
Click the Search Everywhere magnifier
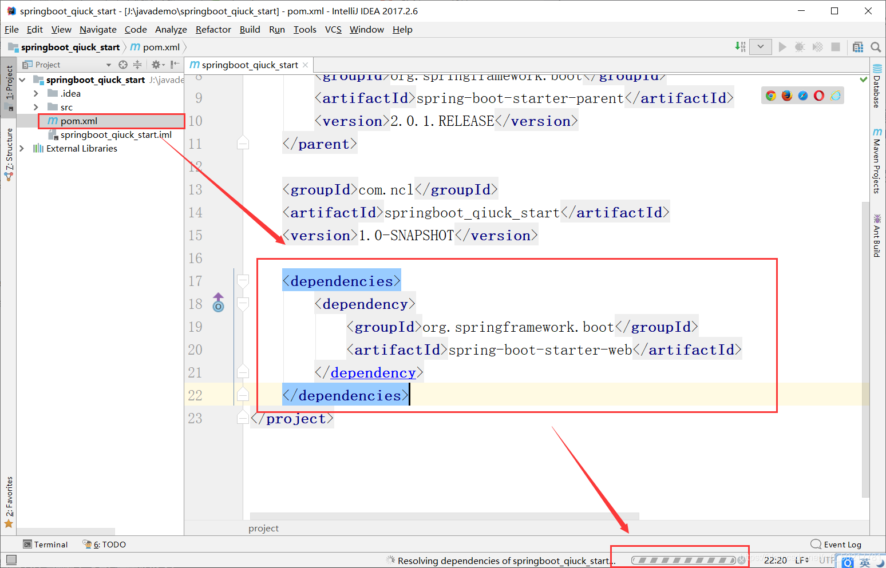(x=876, y=47)
